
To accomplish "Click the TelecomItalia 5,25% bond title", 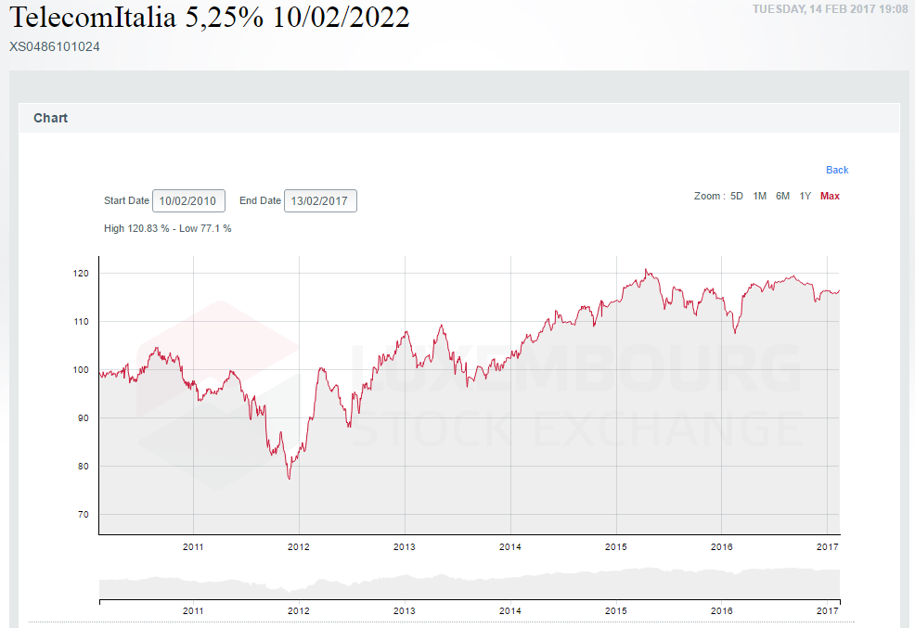I will 210,17.
